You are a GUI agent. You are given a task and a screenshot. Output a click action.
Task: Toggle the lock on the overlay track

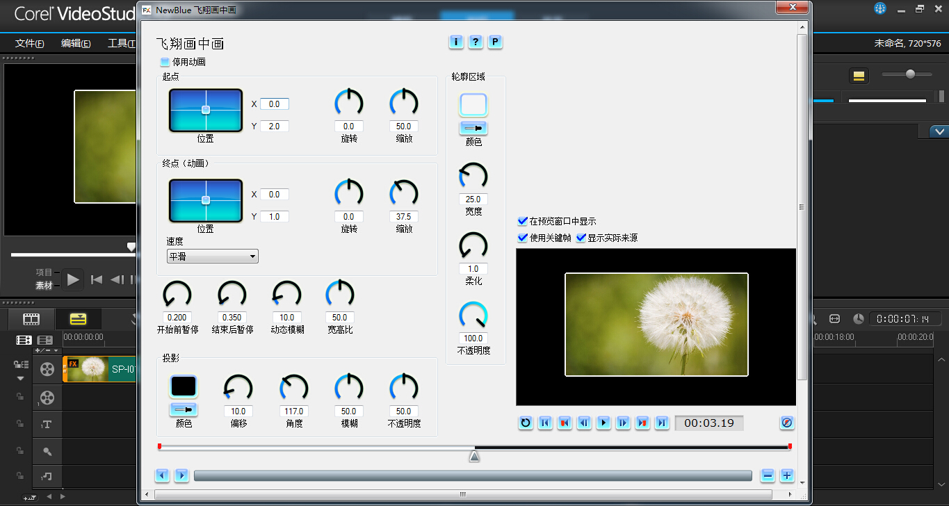20,396
